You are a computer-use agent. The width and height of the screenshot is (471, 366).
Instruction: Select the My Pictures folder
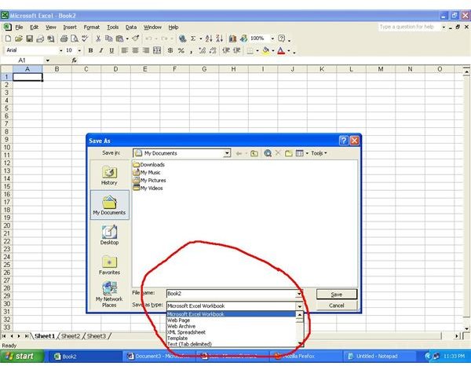click(x=149, y=181)
